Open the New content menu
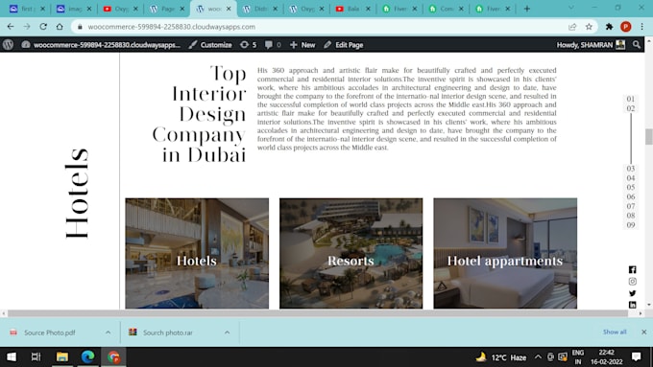 (x=302, y=45)
